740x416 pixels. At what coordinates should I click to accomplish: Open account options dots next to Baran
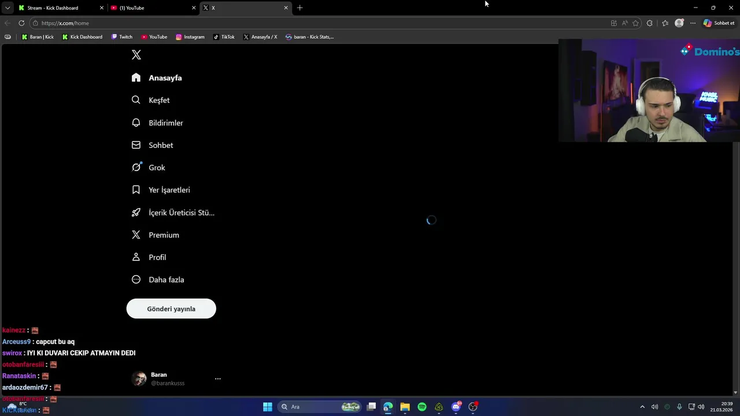click(x=218, y=378)
